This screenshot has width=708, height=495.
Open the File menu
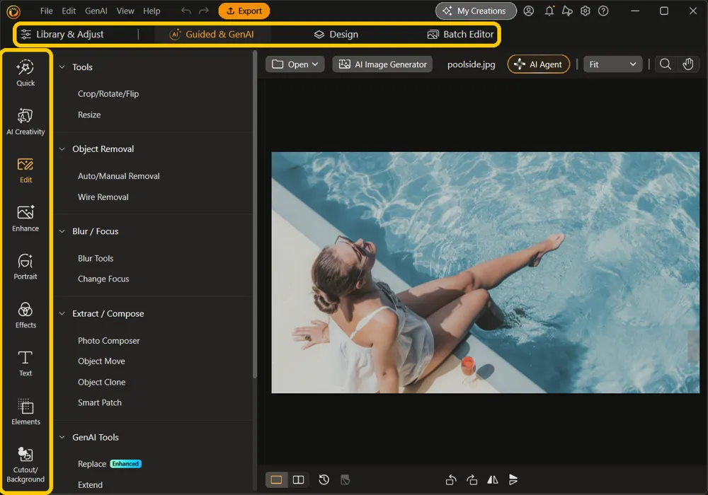(x=46, y=11)
